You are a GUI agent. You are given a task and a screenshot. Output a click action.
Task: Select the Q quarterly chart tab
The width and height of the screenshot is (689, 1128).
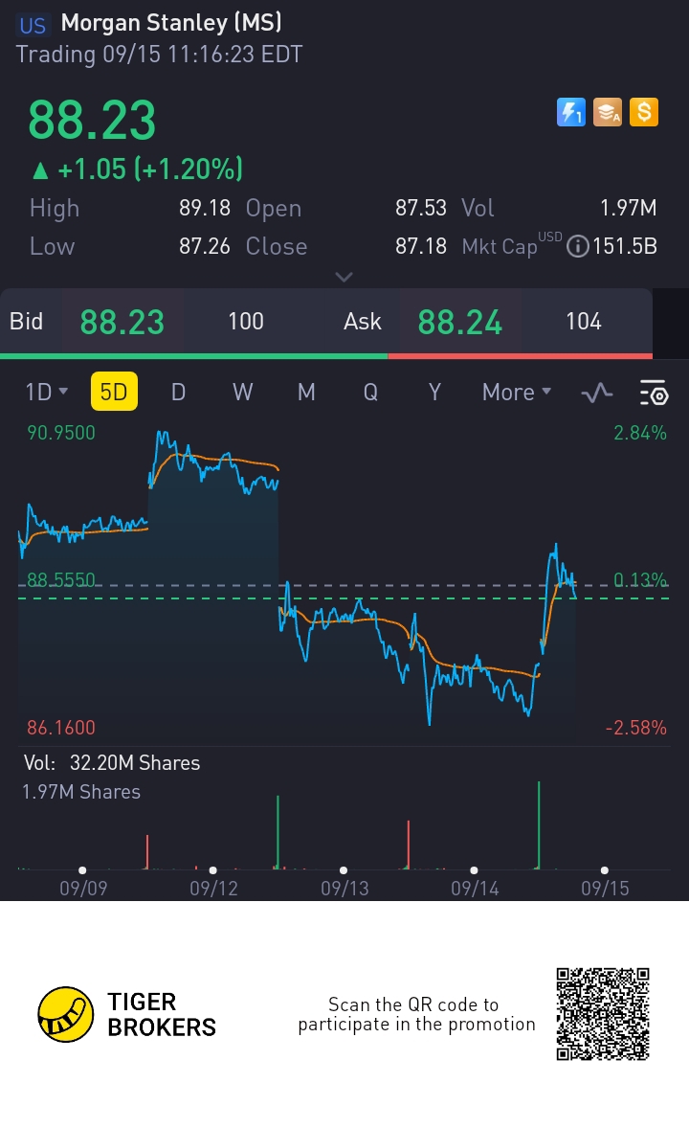(370, 392)
